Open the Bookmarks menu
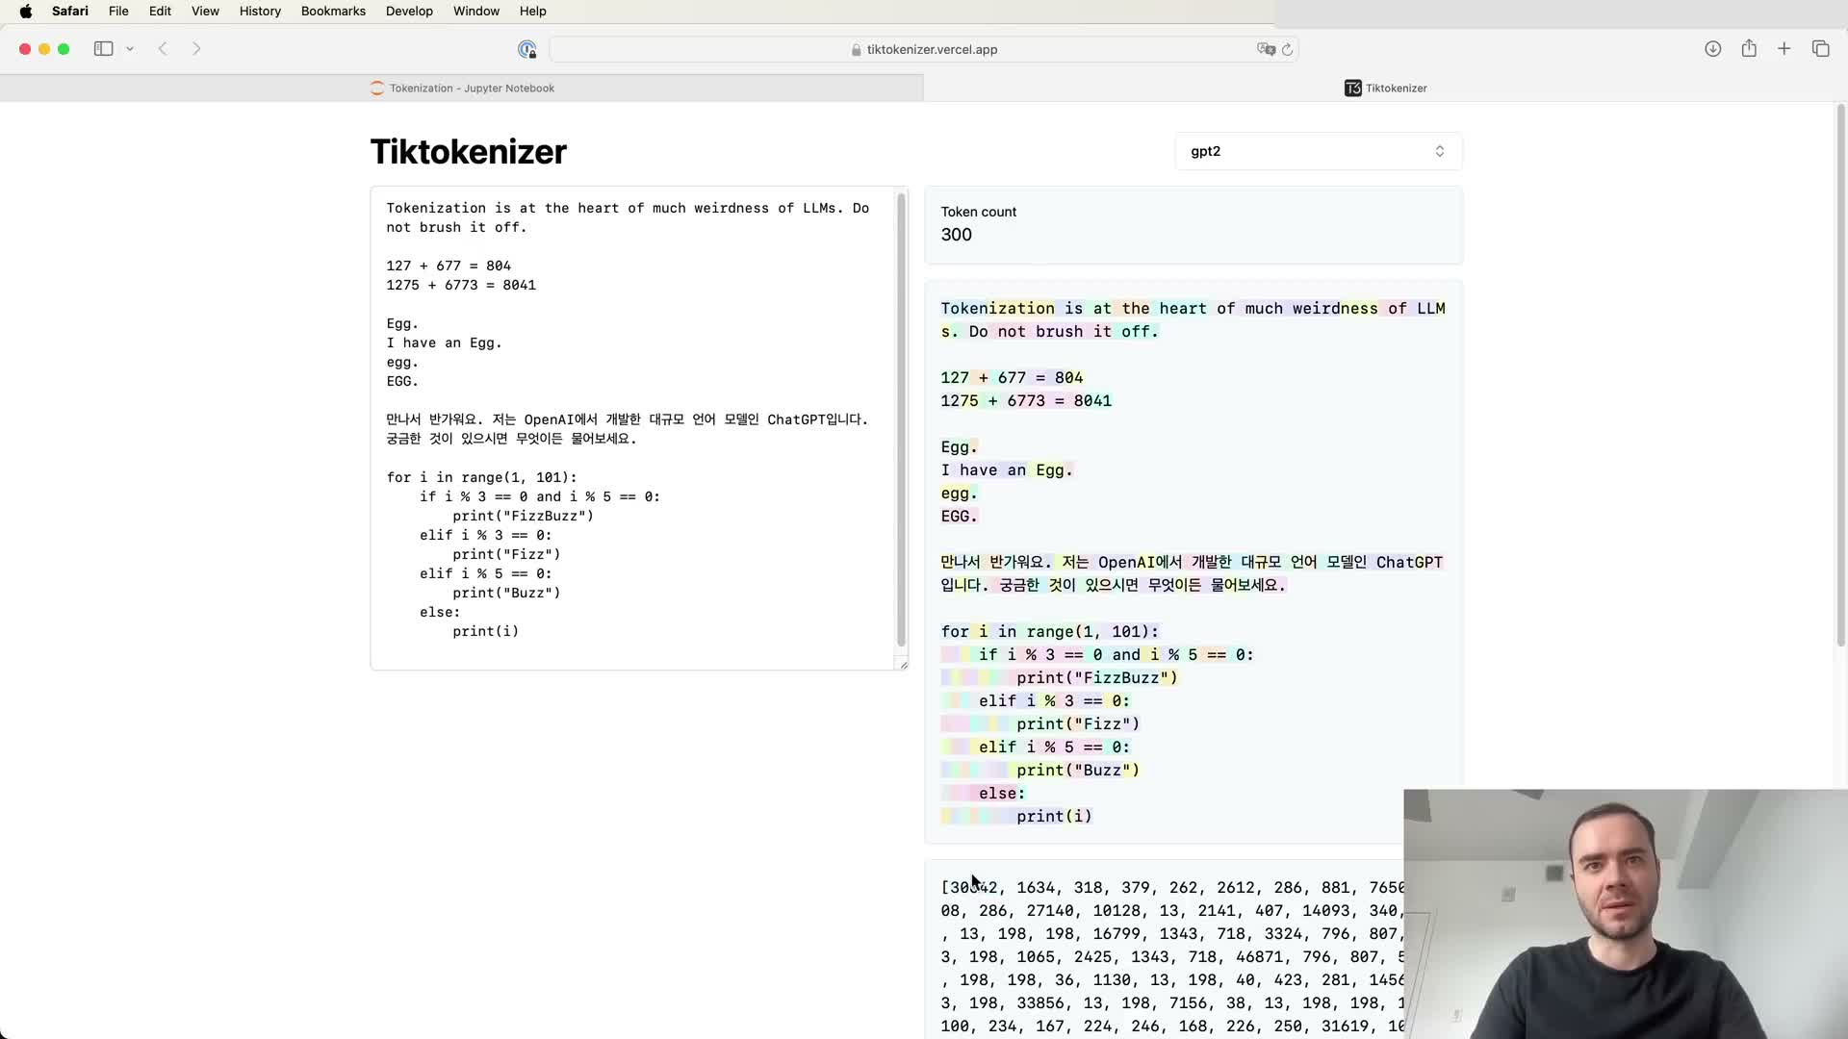 333,12
